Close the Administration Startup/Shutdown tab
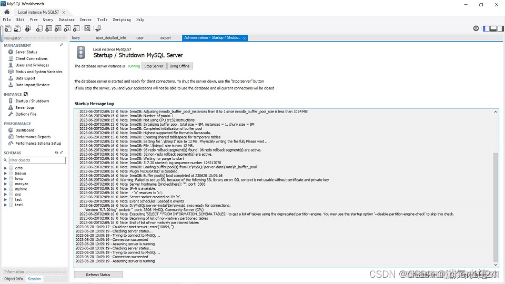 click(245, 38)
